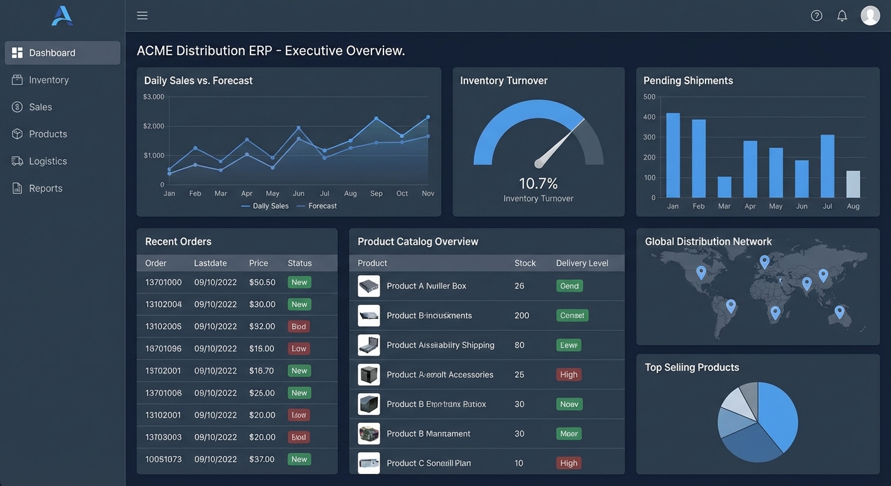
Task: Click the map pin over Australia
Action: point(839,312)
